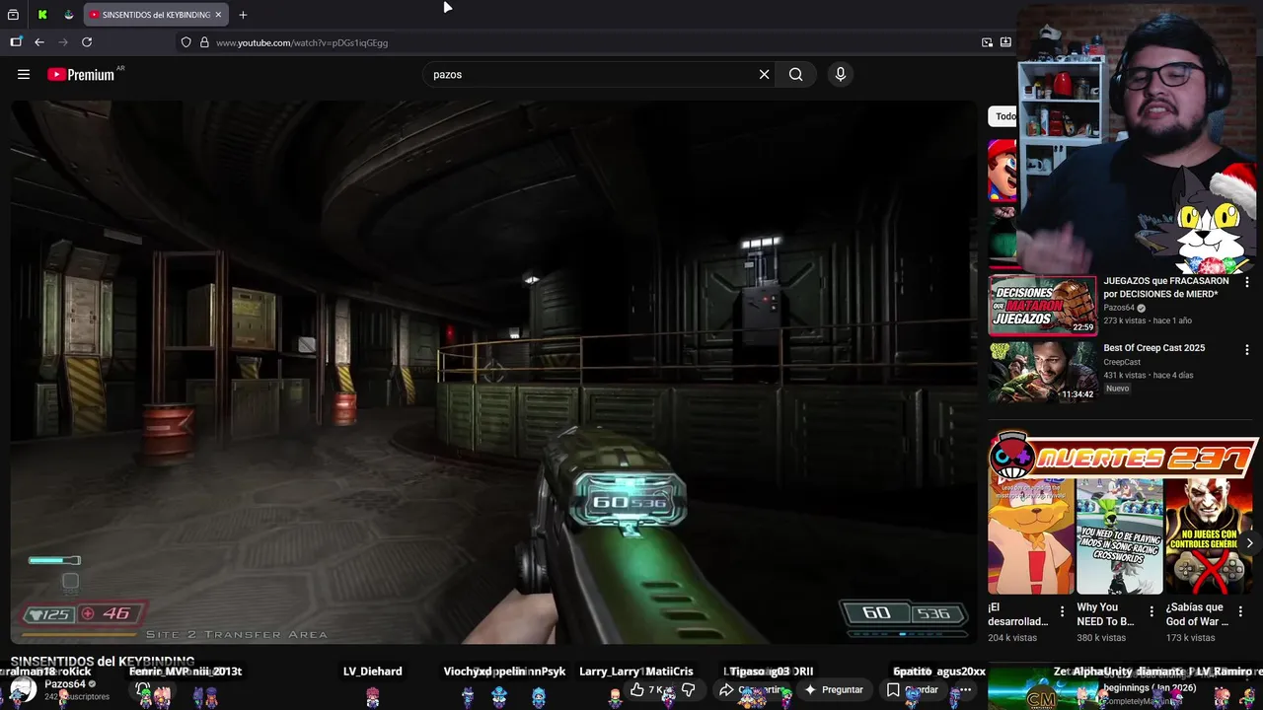1263x710 pixels.
Task: Open ¿Sabías que God of War short thumbnail
Action: [1209, 535]
